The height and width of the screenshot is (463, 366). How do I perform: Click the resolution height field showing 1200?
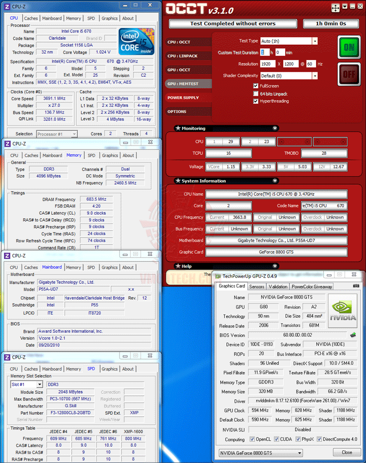click(x=291, y=64)
